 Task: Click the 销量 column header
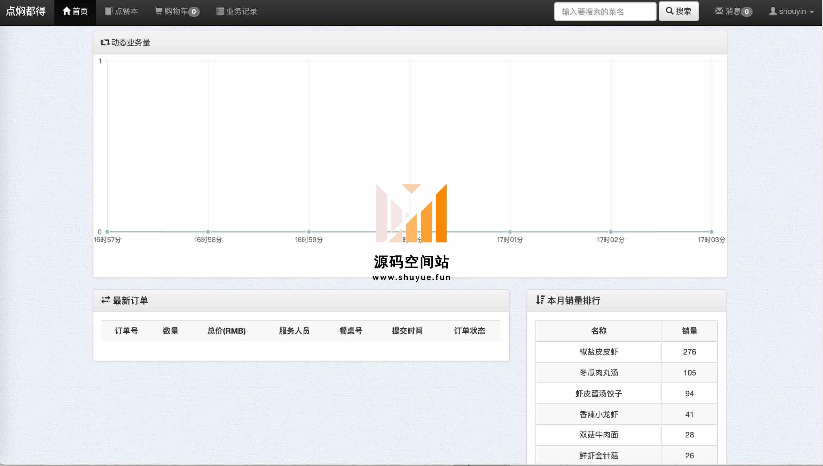point(690,331)
